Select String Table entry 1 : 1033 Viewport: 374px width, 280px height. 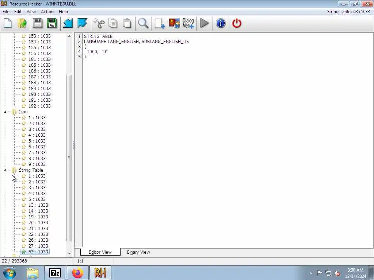(x=37, y=176)
